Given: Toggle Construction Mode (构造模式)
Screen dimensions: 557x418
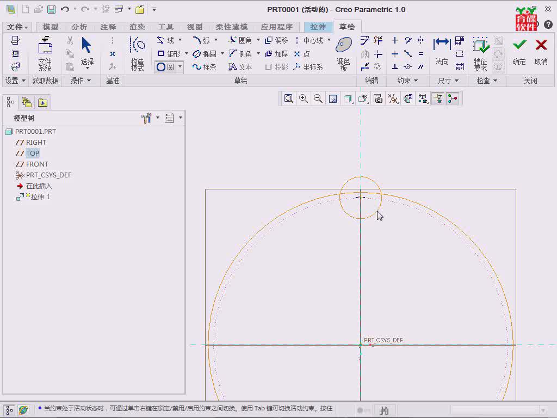Looking at the screenshot, I should click(x=138, y=54).
